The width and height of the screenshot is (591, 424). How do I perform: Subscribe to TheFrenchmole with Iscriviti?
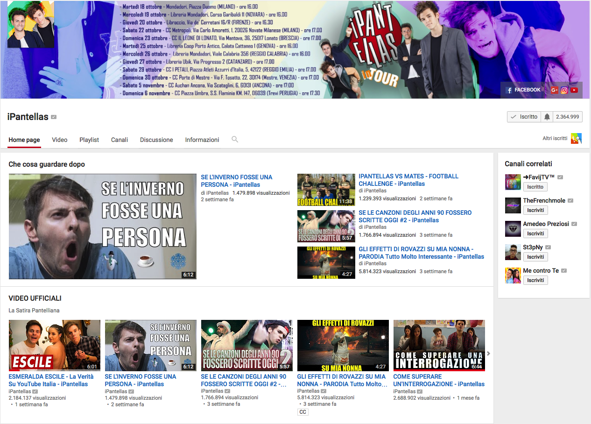(x=535, y=210)
